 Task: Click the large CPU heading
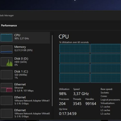pyautogui.click(x=64, y=37)
